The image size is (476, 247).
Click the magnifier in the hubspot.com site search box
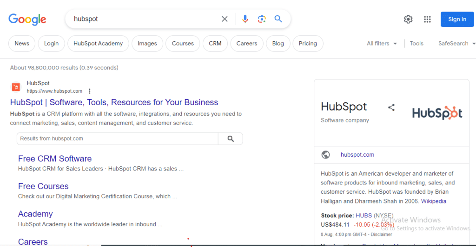click(231, 139)
